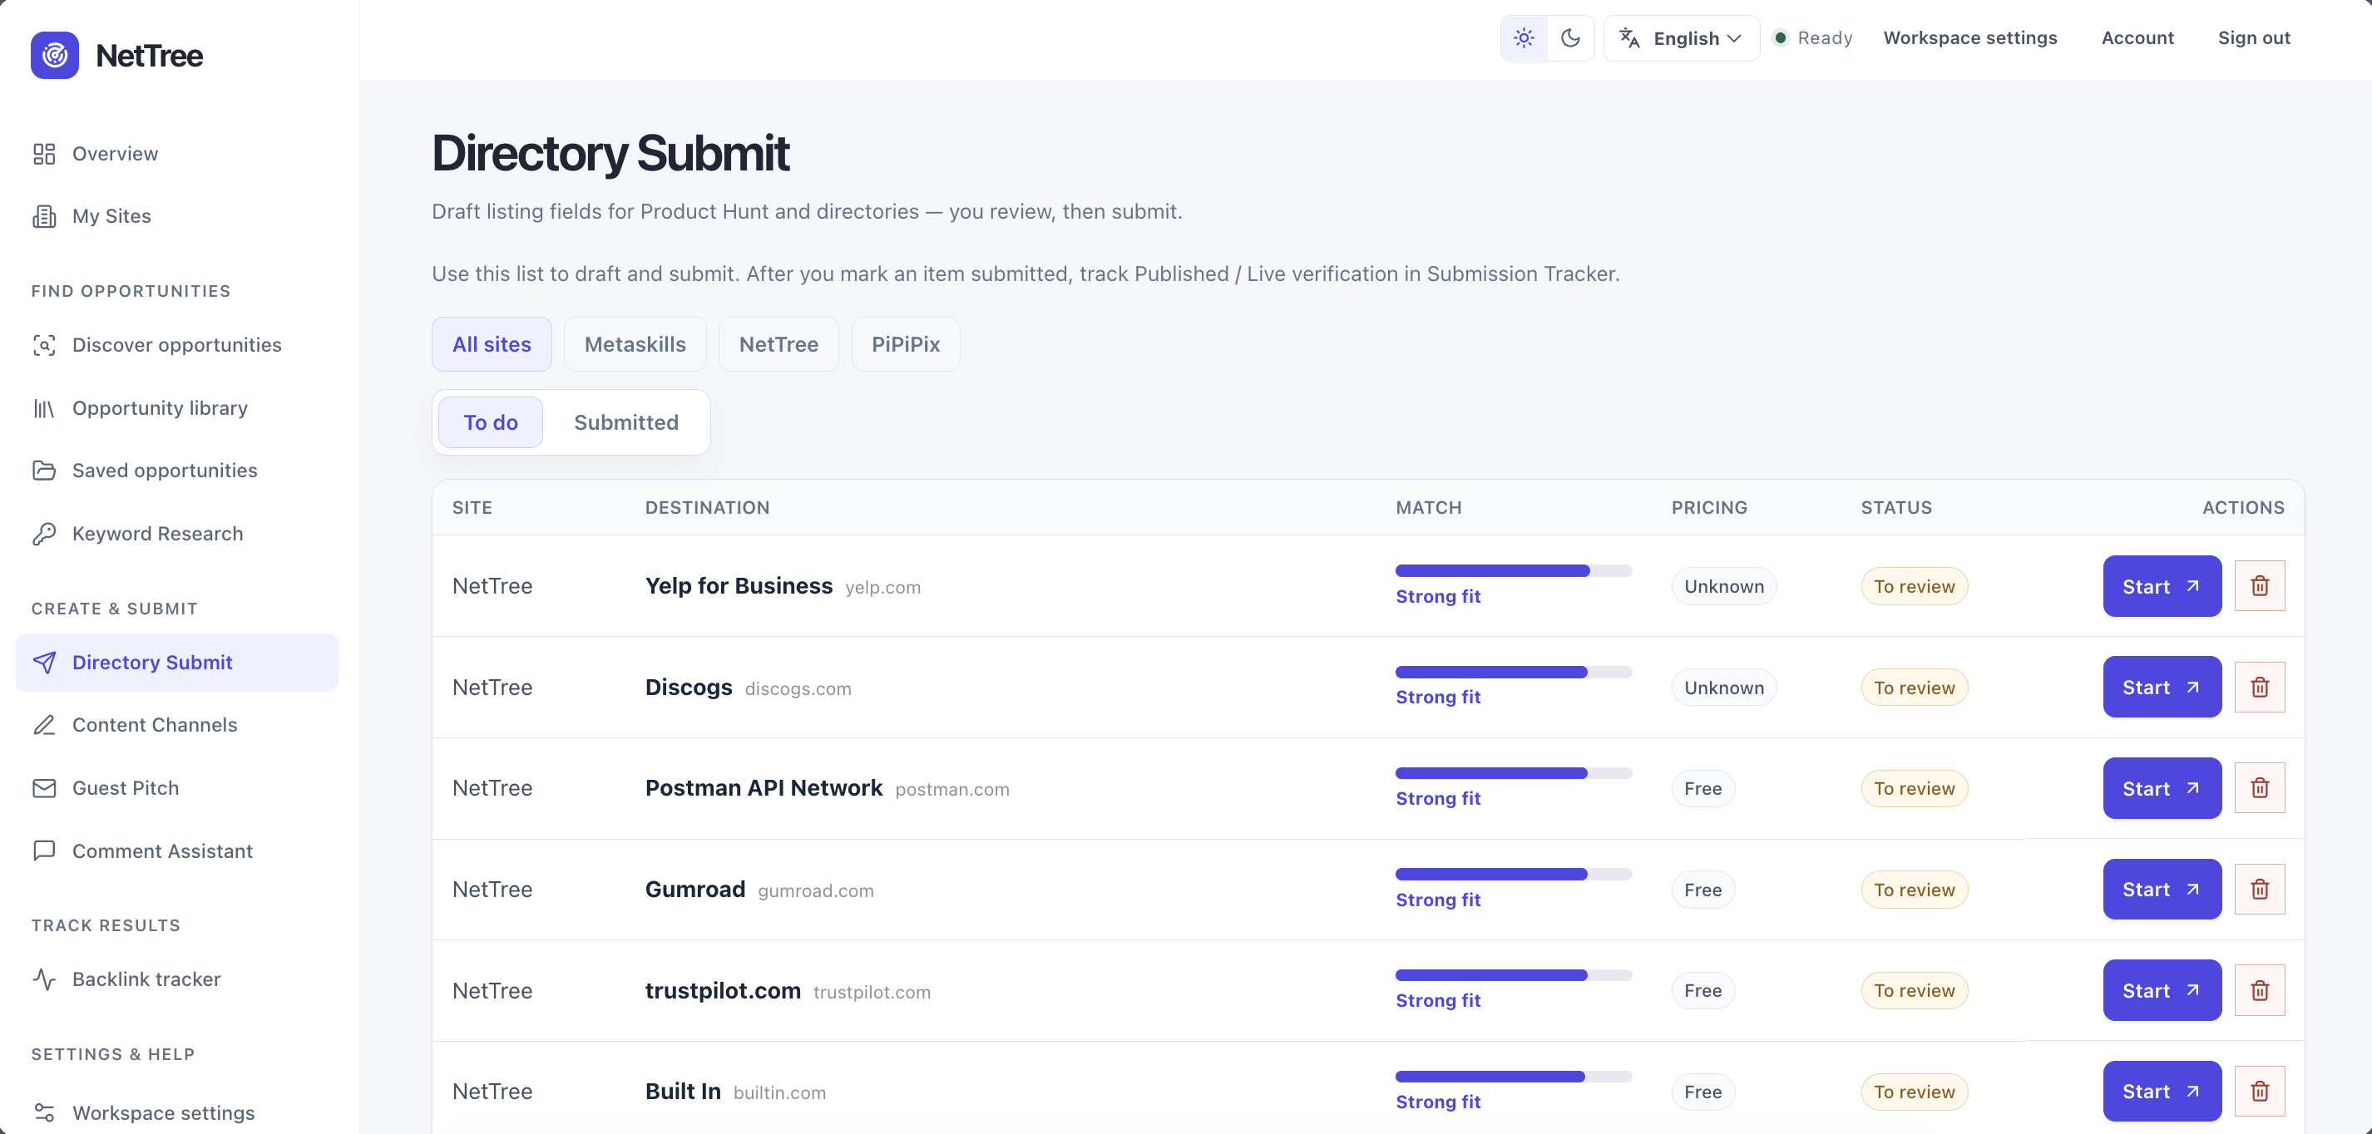Click Free pricing badge for Postman
Image resolution: width=2372 pixels, height=1134 pixels.
[x=1702, y=789]
